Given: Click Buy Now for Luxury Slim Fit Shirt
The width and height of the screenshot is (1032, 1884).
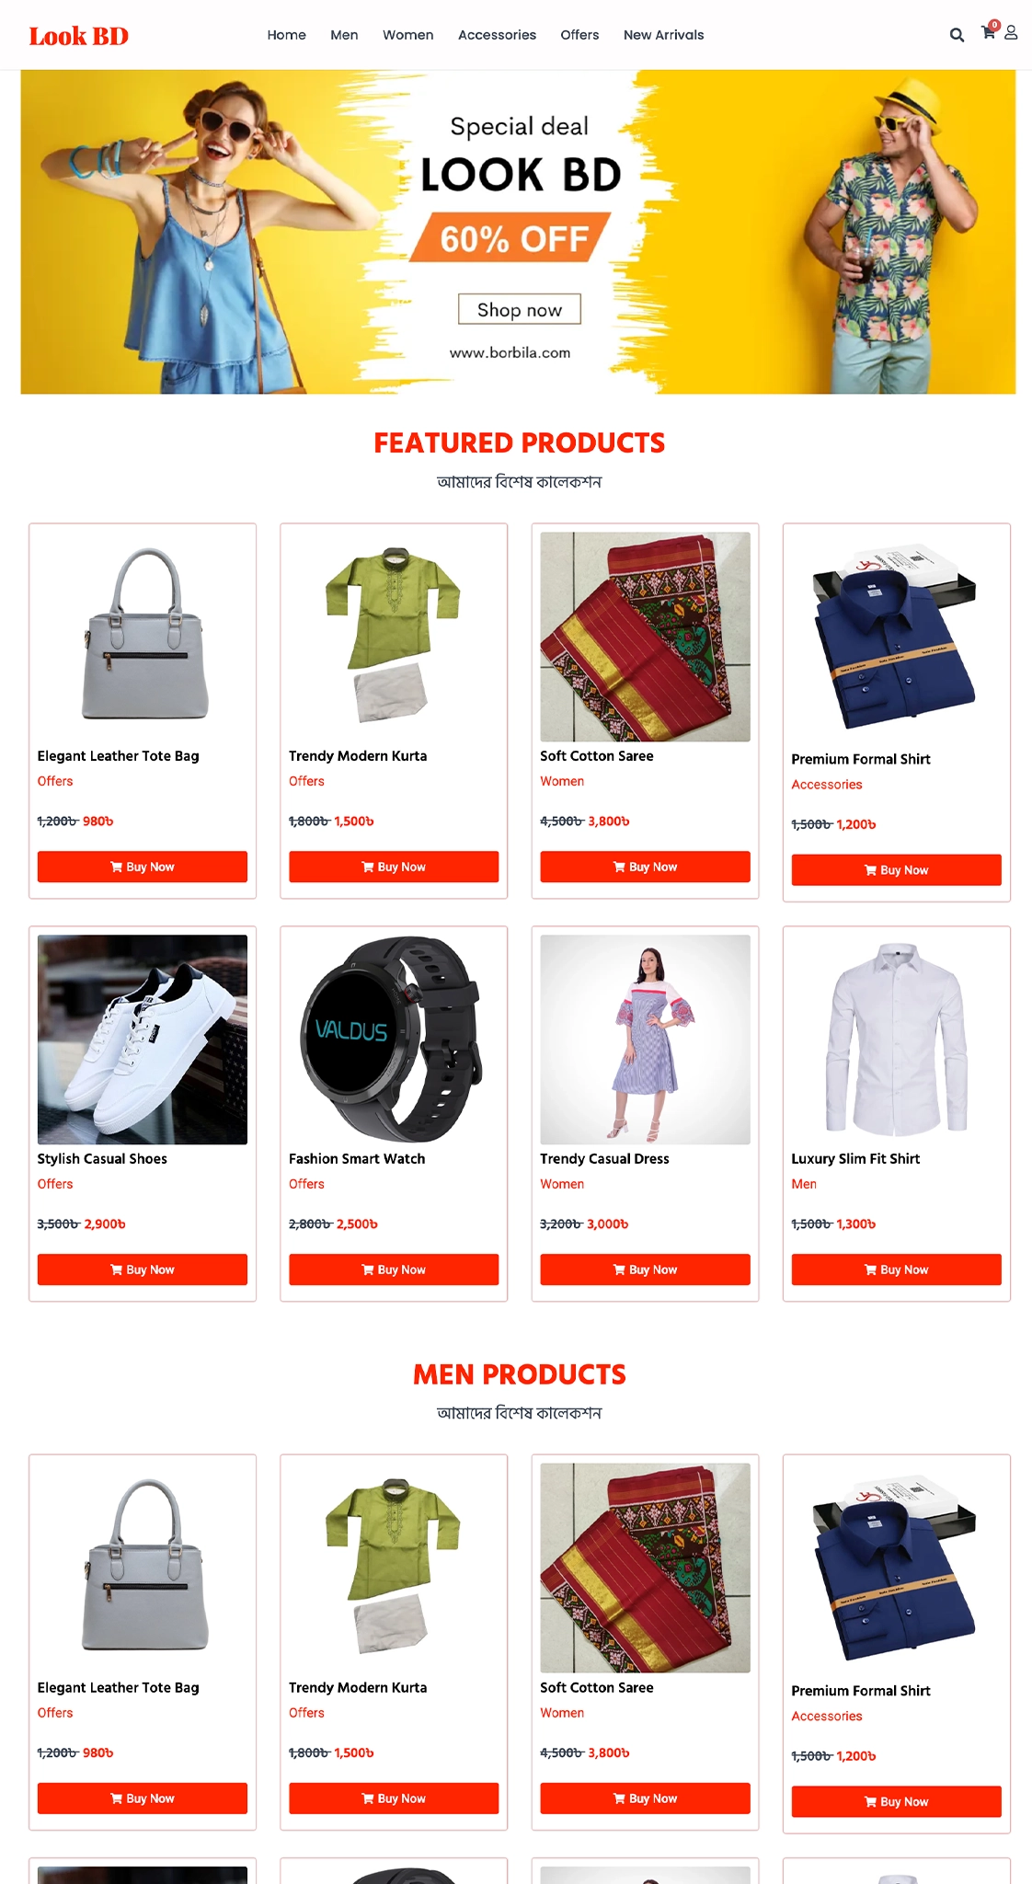Looking at the screenshot, I should tap(897, 1269).
